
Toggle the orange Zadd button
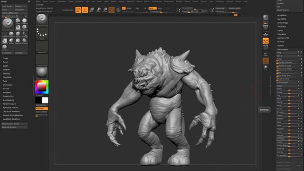[152, 9]
